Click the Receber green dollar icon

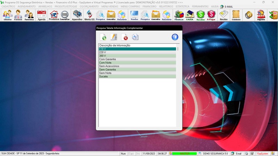click(x=201, y=15)
